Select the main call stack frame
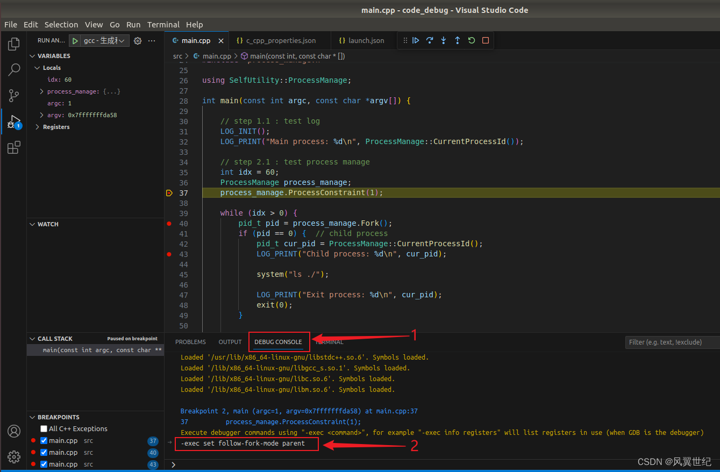The image size is (720, 472). [x=96, y=350]
